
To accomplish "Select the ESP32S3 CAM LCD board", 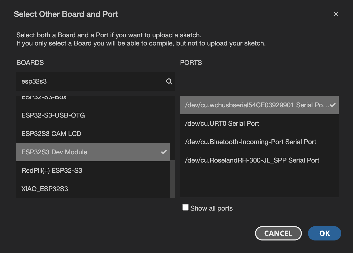I will tap(51, 134).
